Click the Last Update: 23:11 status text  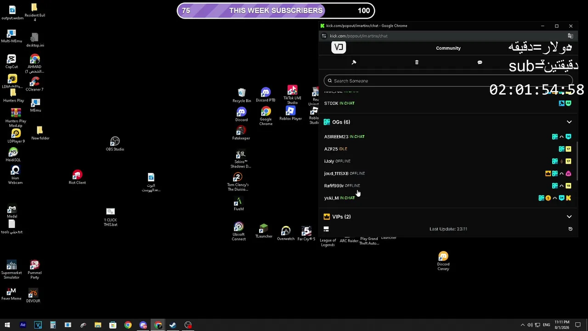(x=448, y=229)
